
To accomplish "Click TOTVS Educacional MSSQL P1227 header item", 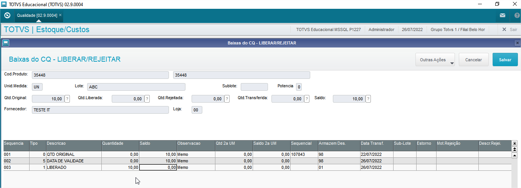I will coord(328,29).
